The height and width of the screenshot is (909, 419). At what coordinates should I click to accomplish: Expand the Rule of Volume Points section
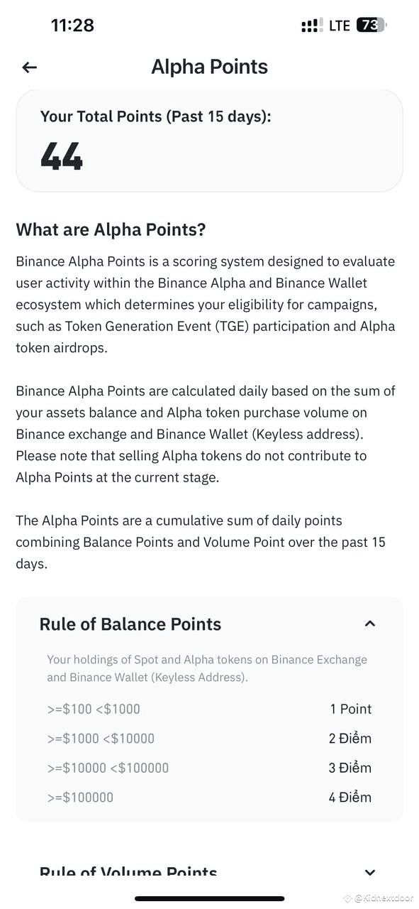(369, 872)
